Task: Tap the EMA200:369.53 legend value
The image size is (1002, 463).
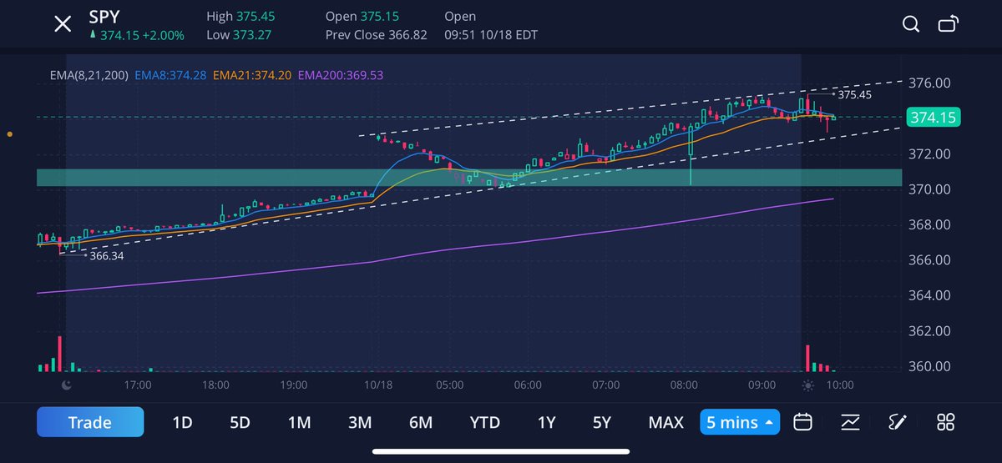Action: point(341,75)
